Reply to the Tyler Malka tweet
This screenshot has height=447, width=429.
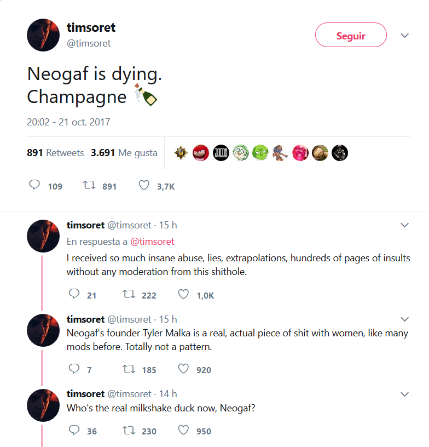tap(74, 369)
